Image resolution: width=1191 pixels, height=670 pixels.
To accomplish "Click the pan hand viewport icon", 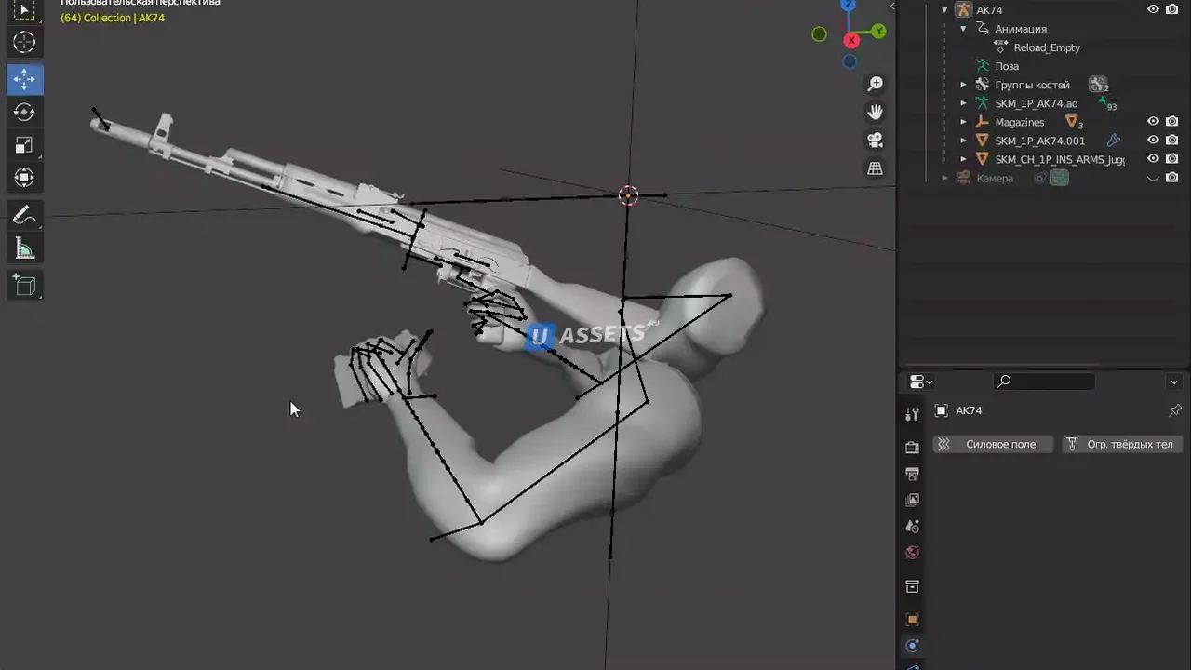I will tap(875, 113).
